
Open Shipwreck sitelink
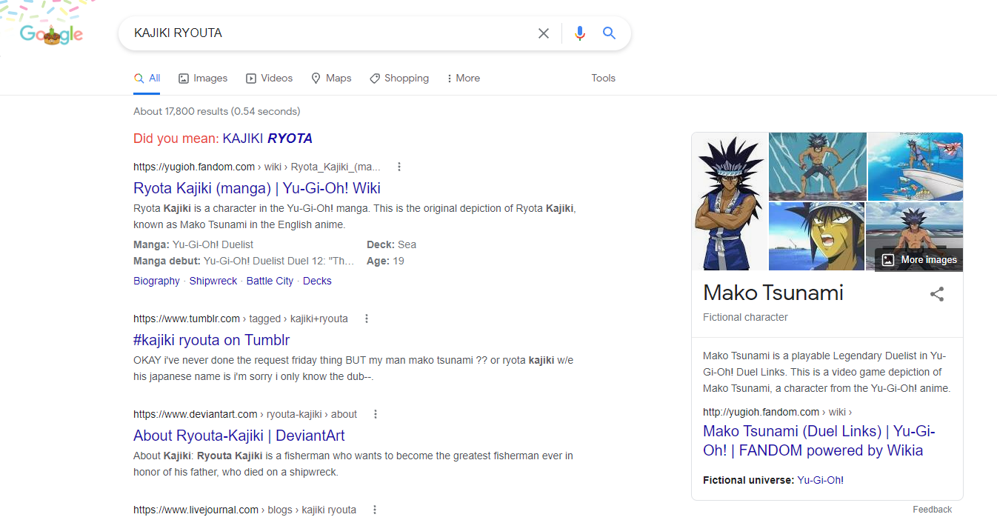213,281
